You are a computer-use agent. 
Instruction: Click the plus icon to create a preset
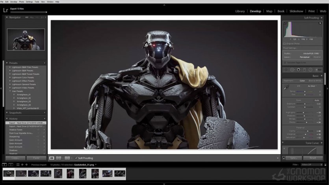[45, 63]
